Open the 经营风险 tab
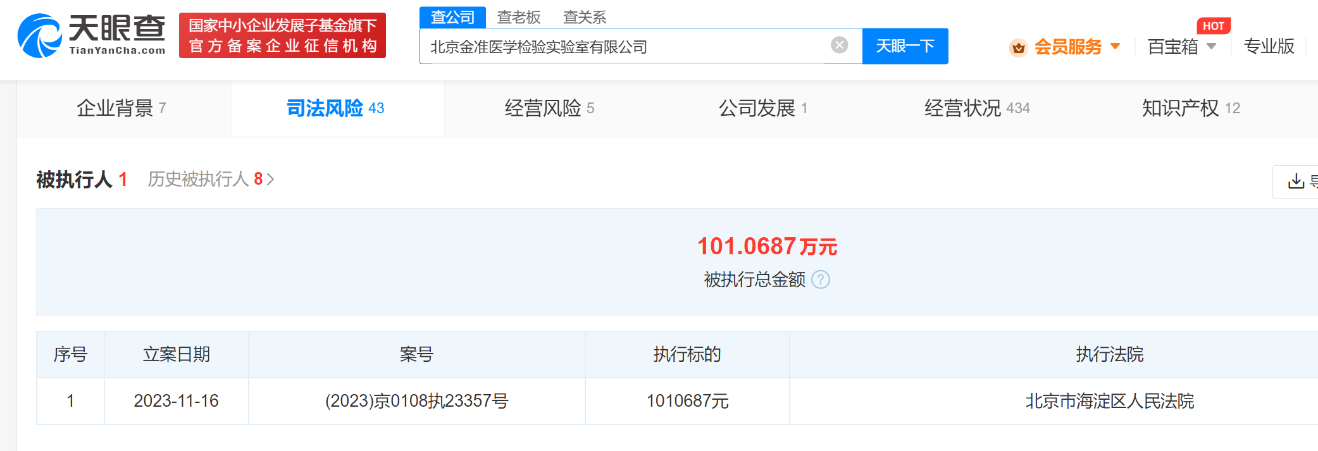This screenshot has width=1318, height=451. click(549, 108)
